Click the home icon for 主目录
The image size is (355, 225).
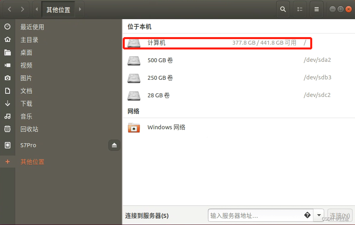tap(8, 39)
